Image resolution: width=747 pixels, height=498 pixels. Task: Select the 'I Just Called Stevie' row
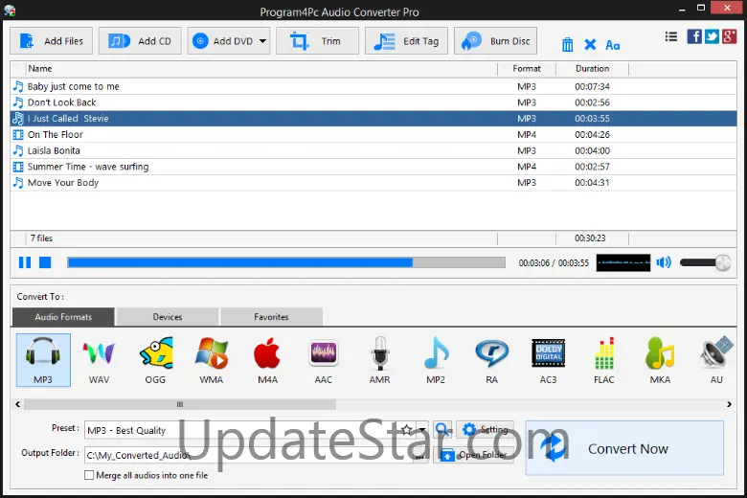pos(373,119)
